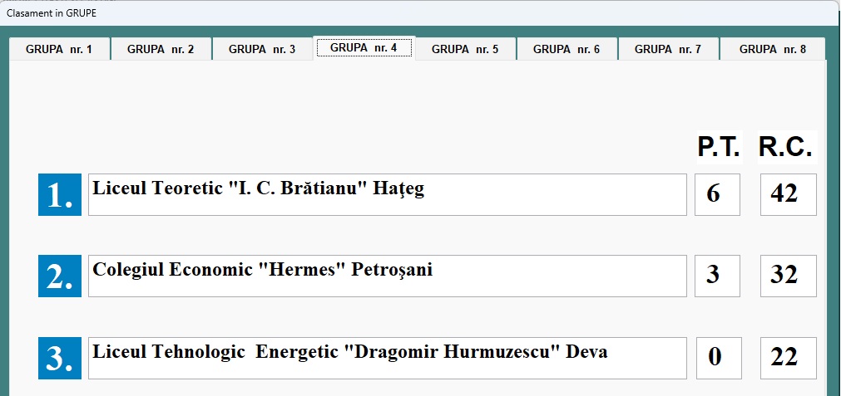
Task: Click the active GRUPA nr. 4 tab
Action: [364, 47]
